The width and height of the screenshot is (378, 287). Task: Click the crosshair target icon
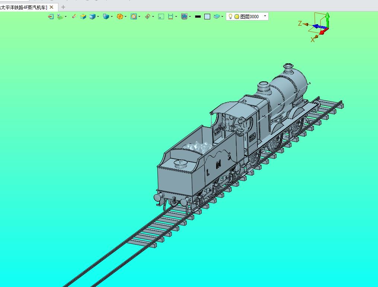pos(148,16)
